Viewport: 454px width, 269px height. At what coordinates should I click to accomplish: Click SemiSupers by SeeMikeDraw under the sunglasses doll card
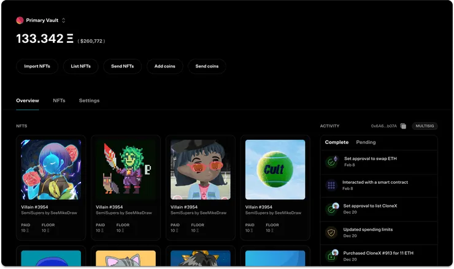[x=198, y=213]
